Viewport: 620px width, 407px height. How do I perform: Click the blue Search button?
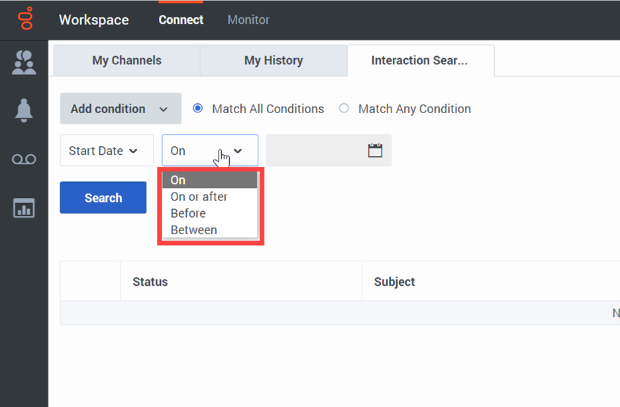(x=103, y=198)
